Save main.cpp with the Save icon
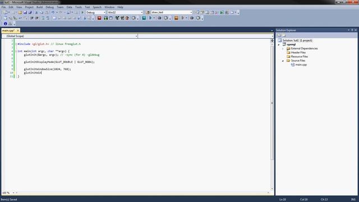The width and height of the screenshot is (359, 202). tap(25, 12)
